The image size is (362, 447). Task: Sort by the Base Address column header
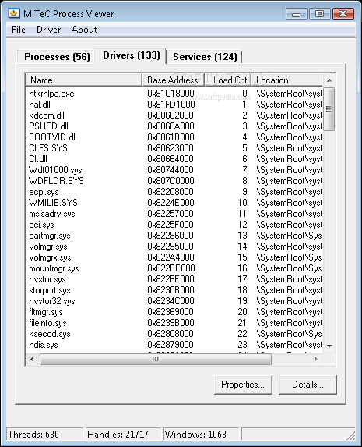(x=173, y=80)
